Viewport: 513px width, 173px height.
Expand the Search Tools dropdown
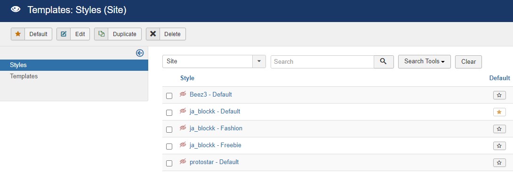pos(425,61)
